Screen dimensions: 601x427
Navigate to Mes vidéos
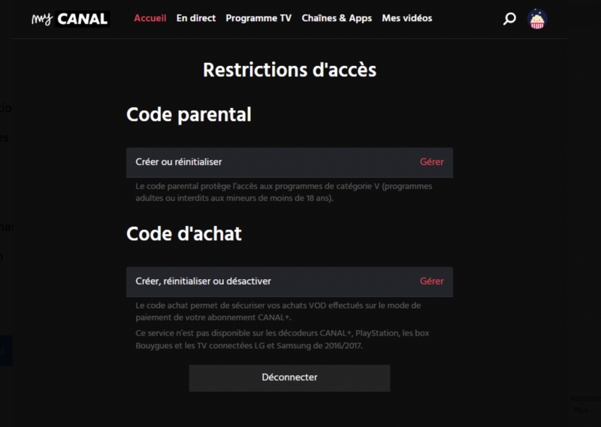point(407,18)
